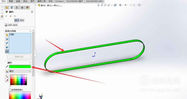The height and width of the screenshot is (99, 187).
Task: Open the ConfigurationManager tab icon
Action: [x=17, y=8]
